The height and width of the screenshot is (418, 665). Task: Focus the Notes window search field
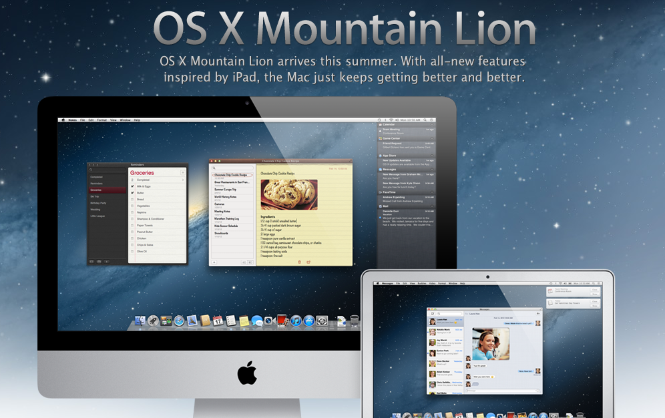tap(233, 168)
